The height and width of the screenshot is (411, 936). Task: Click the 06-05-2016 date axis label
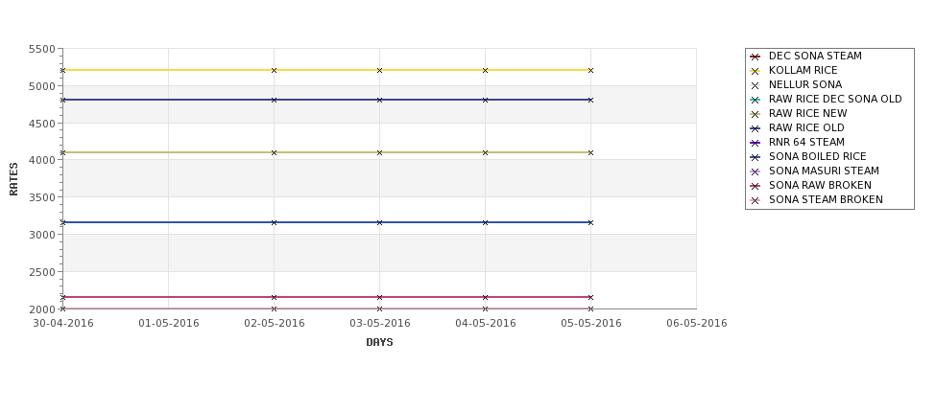697,324
